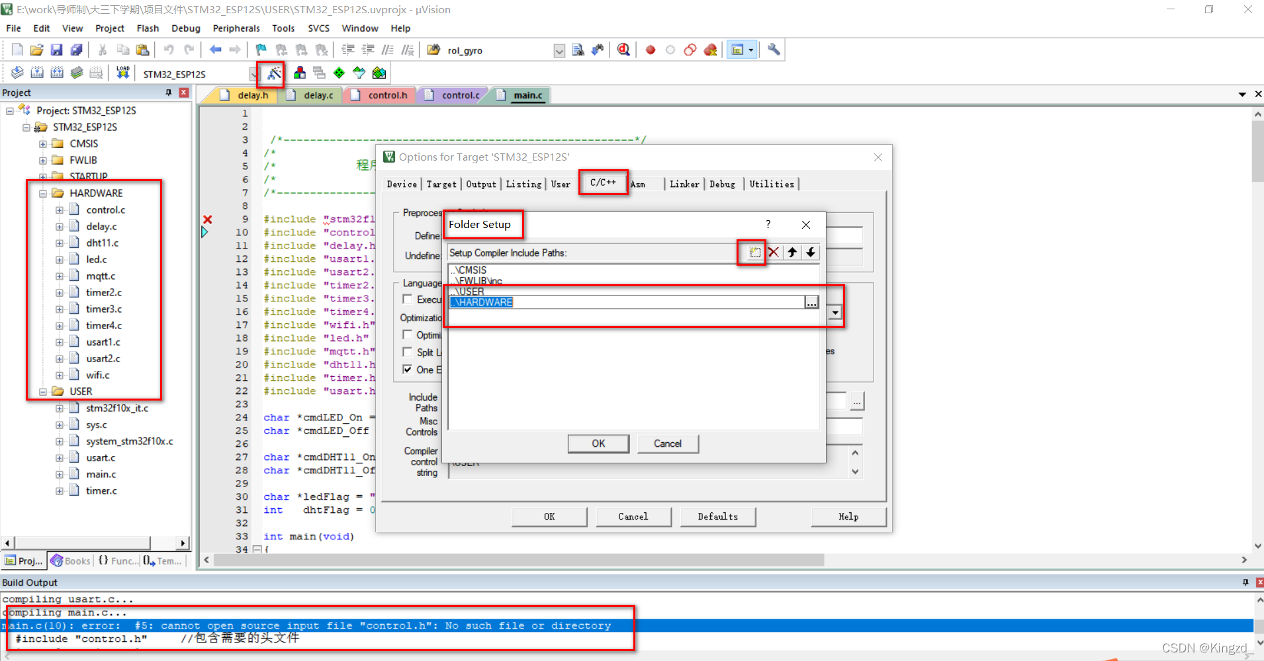The image size is (1264, 661).
Task: Click Help in the Options dialog
Action: tap(848, 517)
